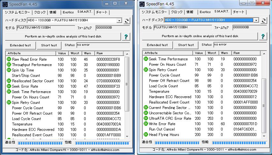Select Reallocated Event Count row, right window

tap(202, 102)
